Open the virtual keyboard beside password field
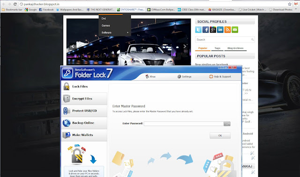Screen dimensions: 300x177 (x=227, y=124)
